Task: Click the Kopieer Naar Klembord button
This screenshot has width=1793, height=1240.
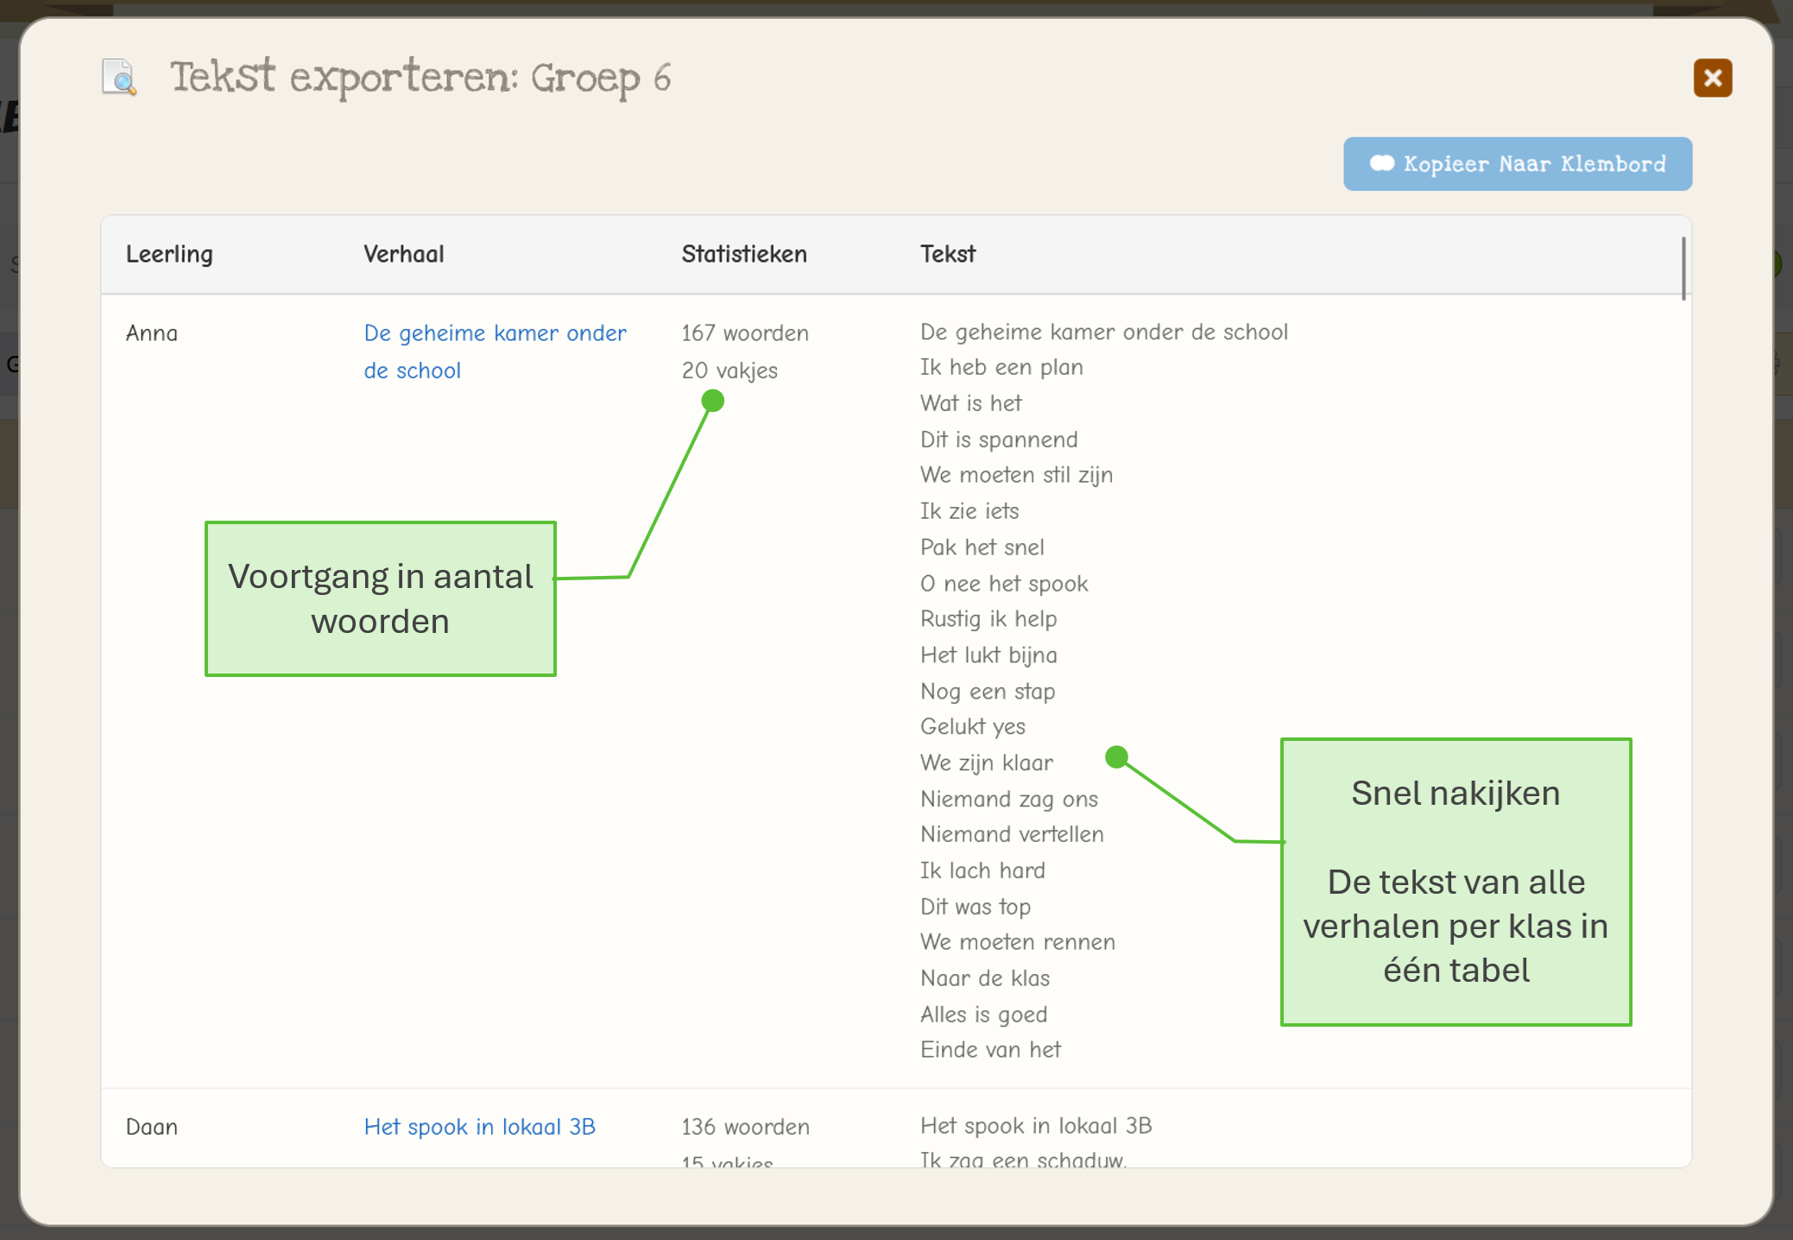Action: tap(1517, 164)
